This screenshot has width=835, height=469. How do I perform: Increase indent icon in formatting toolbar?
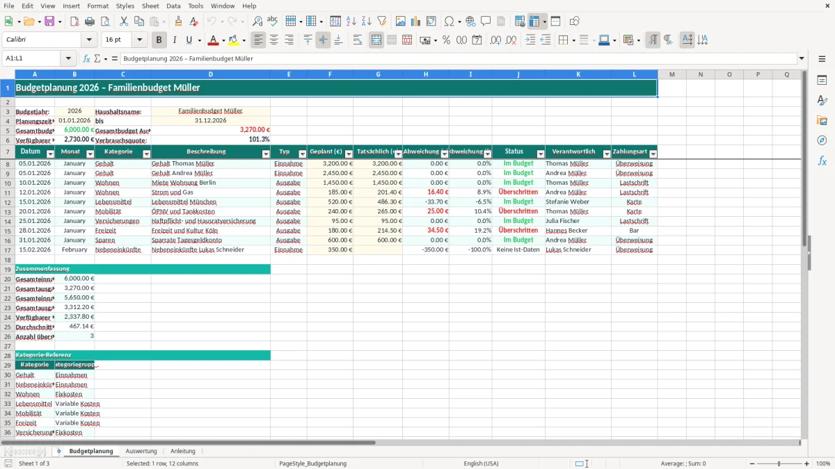coord(530,40)
